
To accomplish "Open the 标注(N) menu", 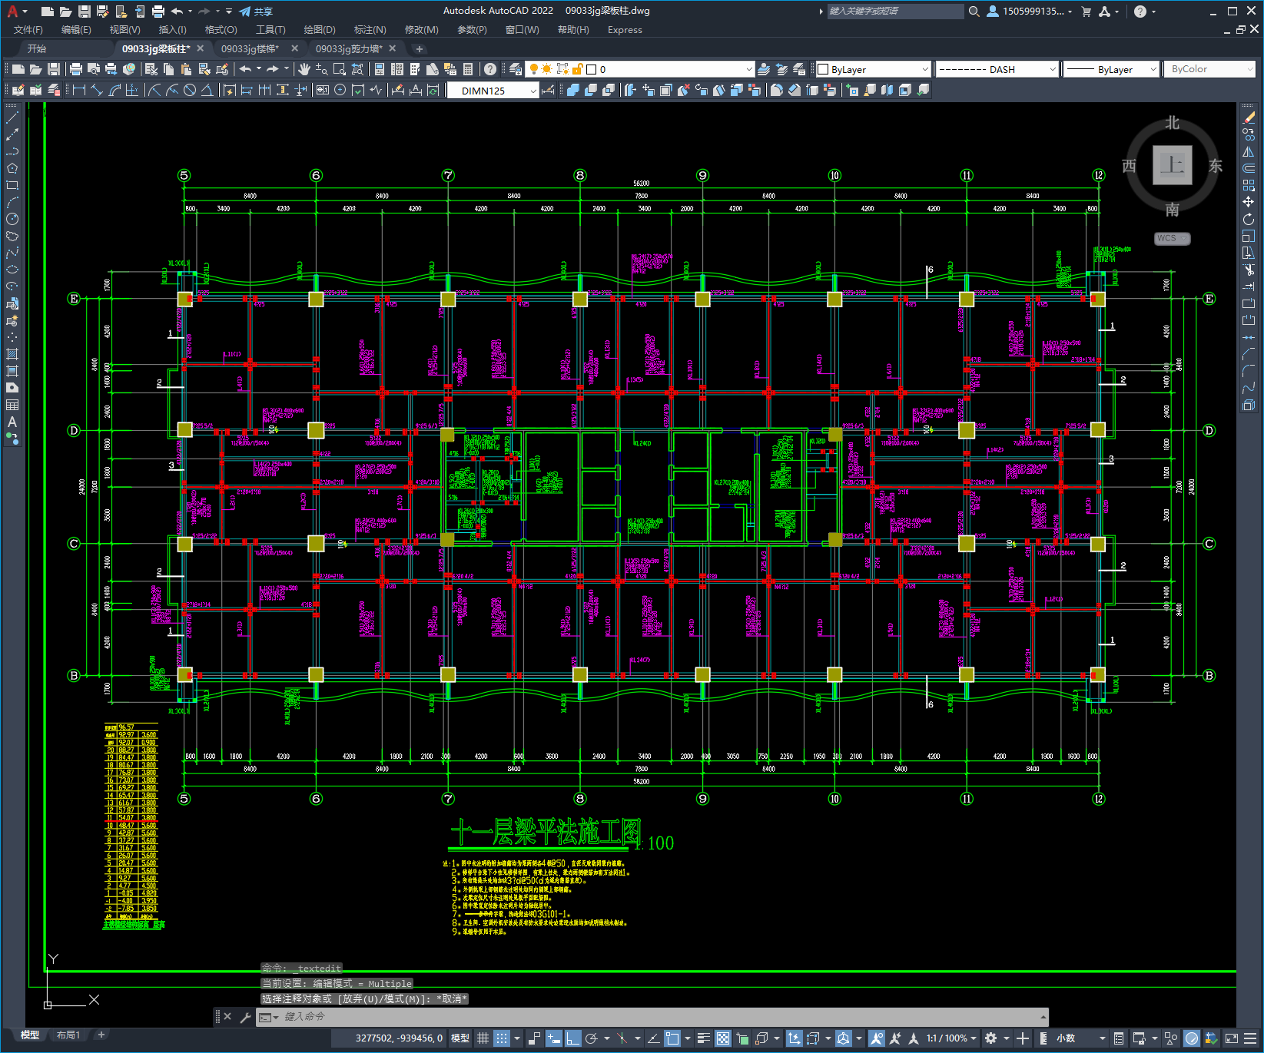I will click(x=370, y=30).
